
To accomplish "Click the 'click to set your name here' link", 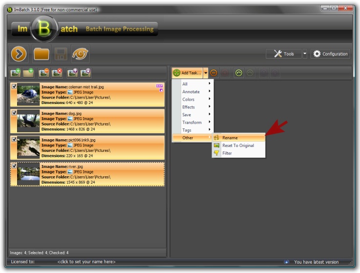I will tap(86, 262).
